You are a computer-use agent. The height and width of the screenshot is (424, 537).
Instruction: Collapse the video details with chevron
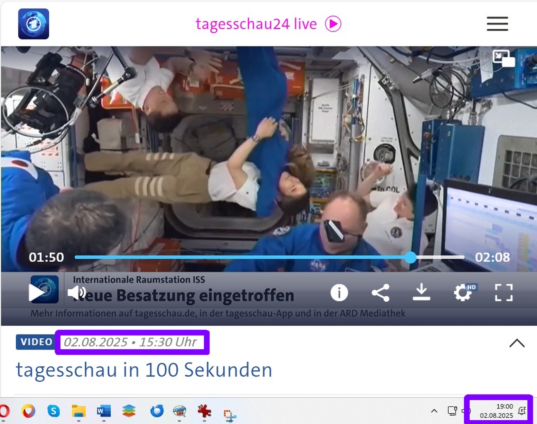click(x=516, y=343)
